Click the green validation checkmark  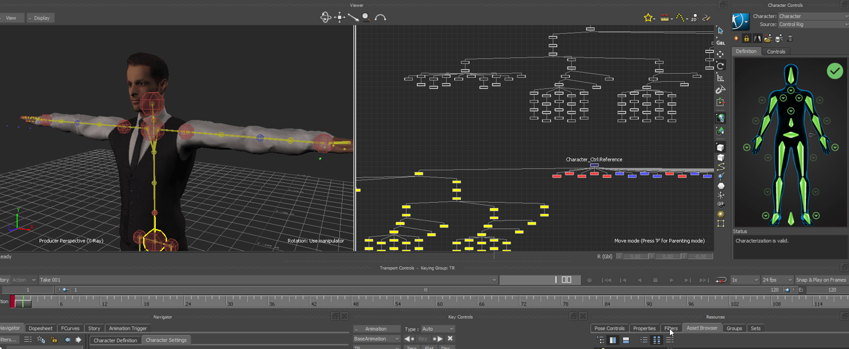[835, 71]
